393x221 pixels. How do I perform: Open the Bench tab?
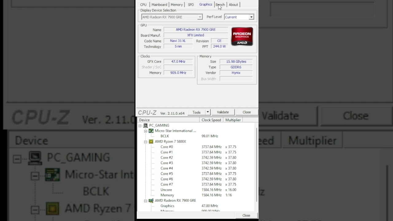point(220,5)
